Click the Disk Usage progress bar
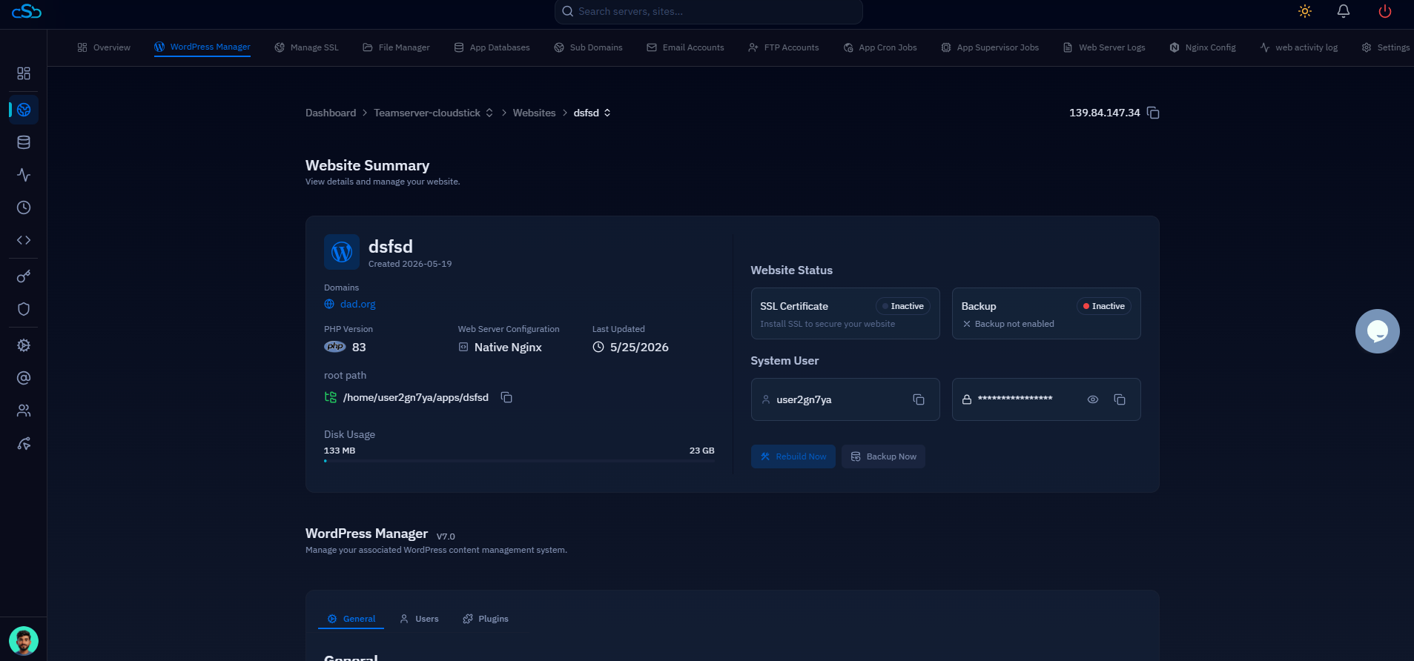 tap(519, 461)
